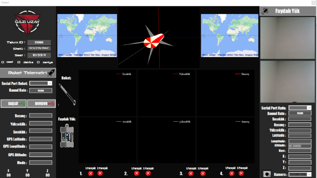The height and width of the screenshot is (178, 317).
Task: Click the Saat field showing 10:33:11
Action: (39, 55)
